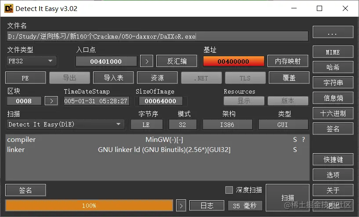Screen dimensions: 359x217
Task: Open the 信息熵 entropy button
Action: (333, 98)
